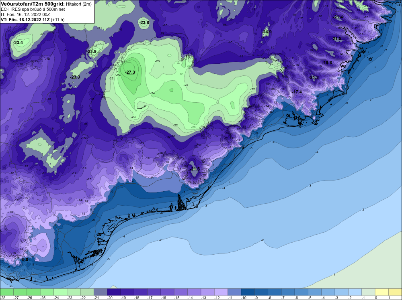Viewport: 402px width, 300px height.
Task: Click the pale lilac legend swatch at -12
Action: pyautogui.click(x=221, y=292)
